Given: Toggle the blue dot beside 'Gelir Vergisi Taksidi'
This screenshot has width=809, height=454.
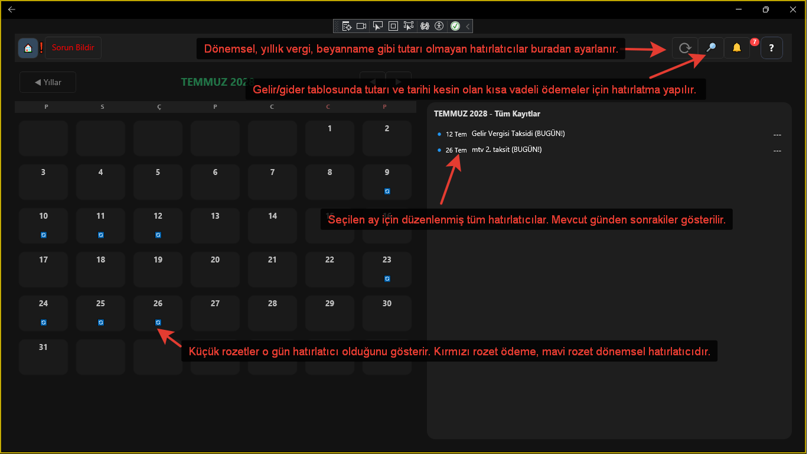Looking at the screenshot, I should coord(438,134).
